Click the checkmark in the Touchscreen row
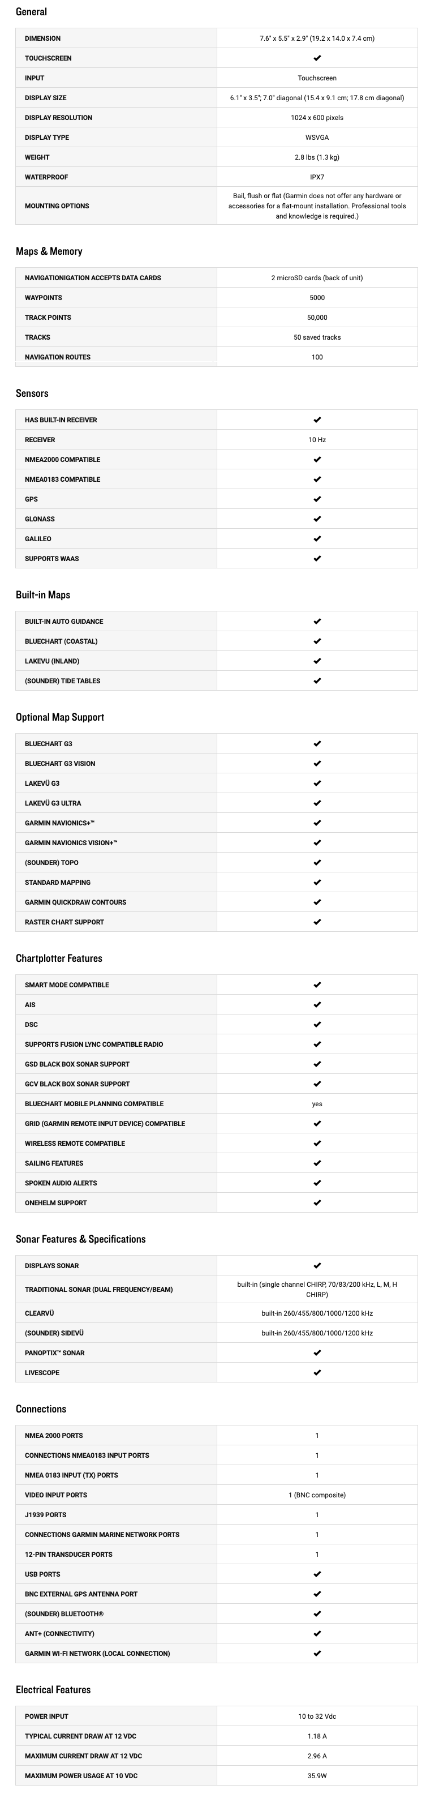Viewport: 426px width, 1798px height. click(x=317, y=59)
